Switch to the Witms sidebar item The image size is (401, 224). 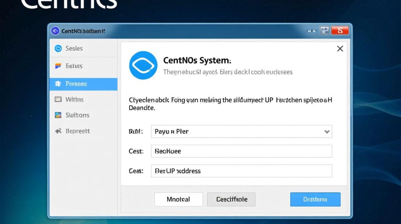pyautogui.click(x=84, y=99)
